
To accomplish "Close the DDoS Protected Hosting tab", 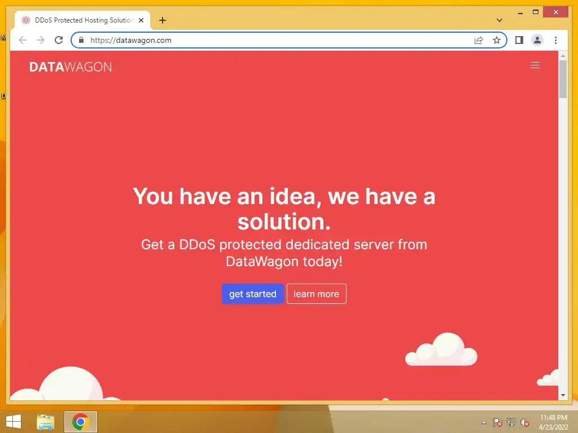I will (141, 20).
